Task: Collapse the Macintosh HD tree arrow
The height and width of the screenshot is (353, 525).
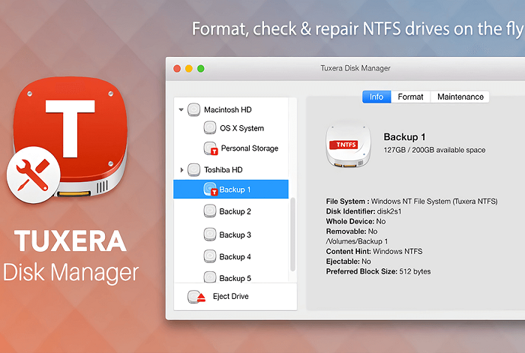Action: 181,109
